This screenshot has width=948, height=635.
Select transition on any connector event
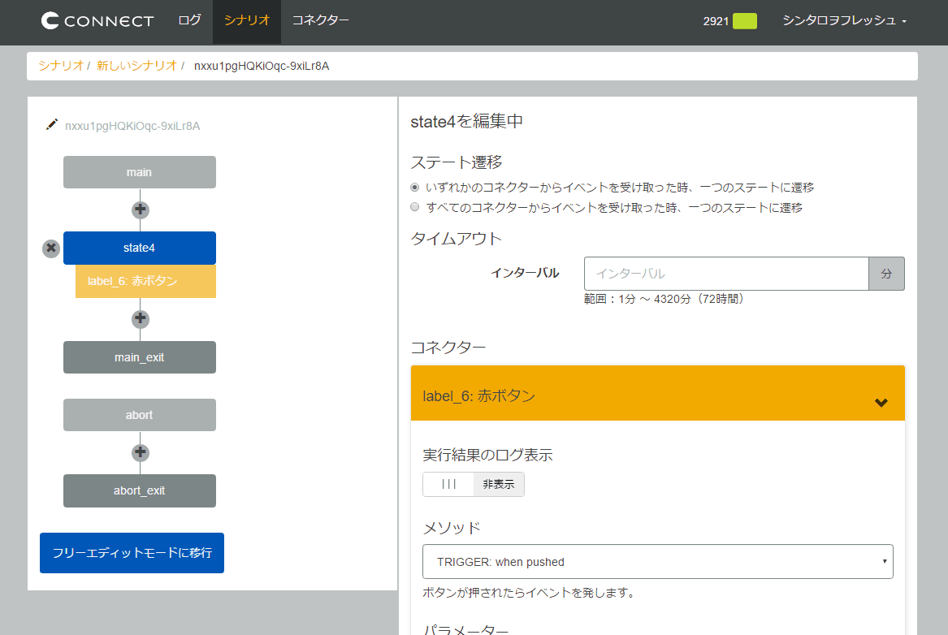pos(415,188)
